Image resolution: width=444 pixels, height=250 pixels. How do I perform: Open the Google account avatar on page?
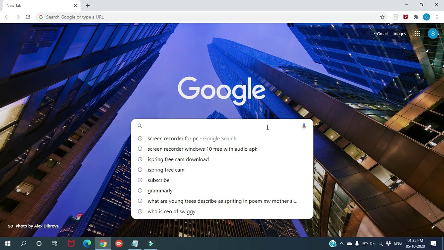tap(433, 34)
